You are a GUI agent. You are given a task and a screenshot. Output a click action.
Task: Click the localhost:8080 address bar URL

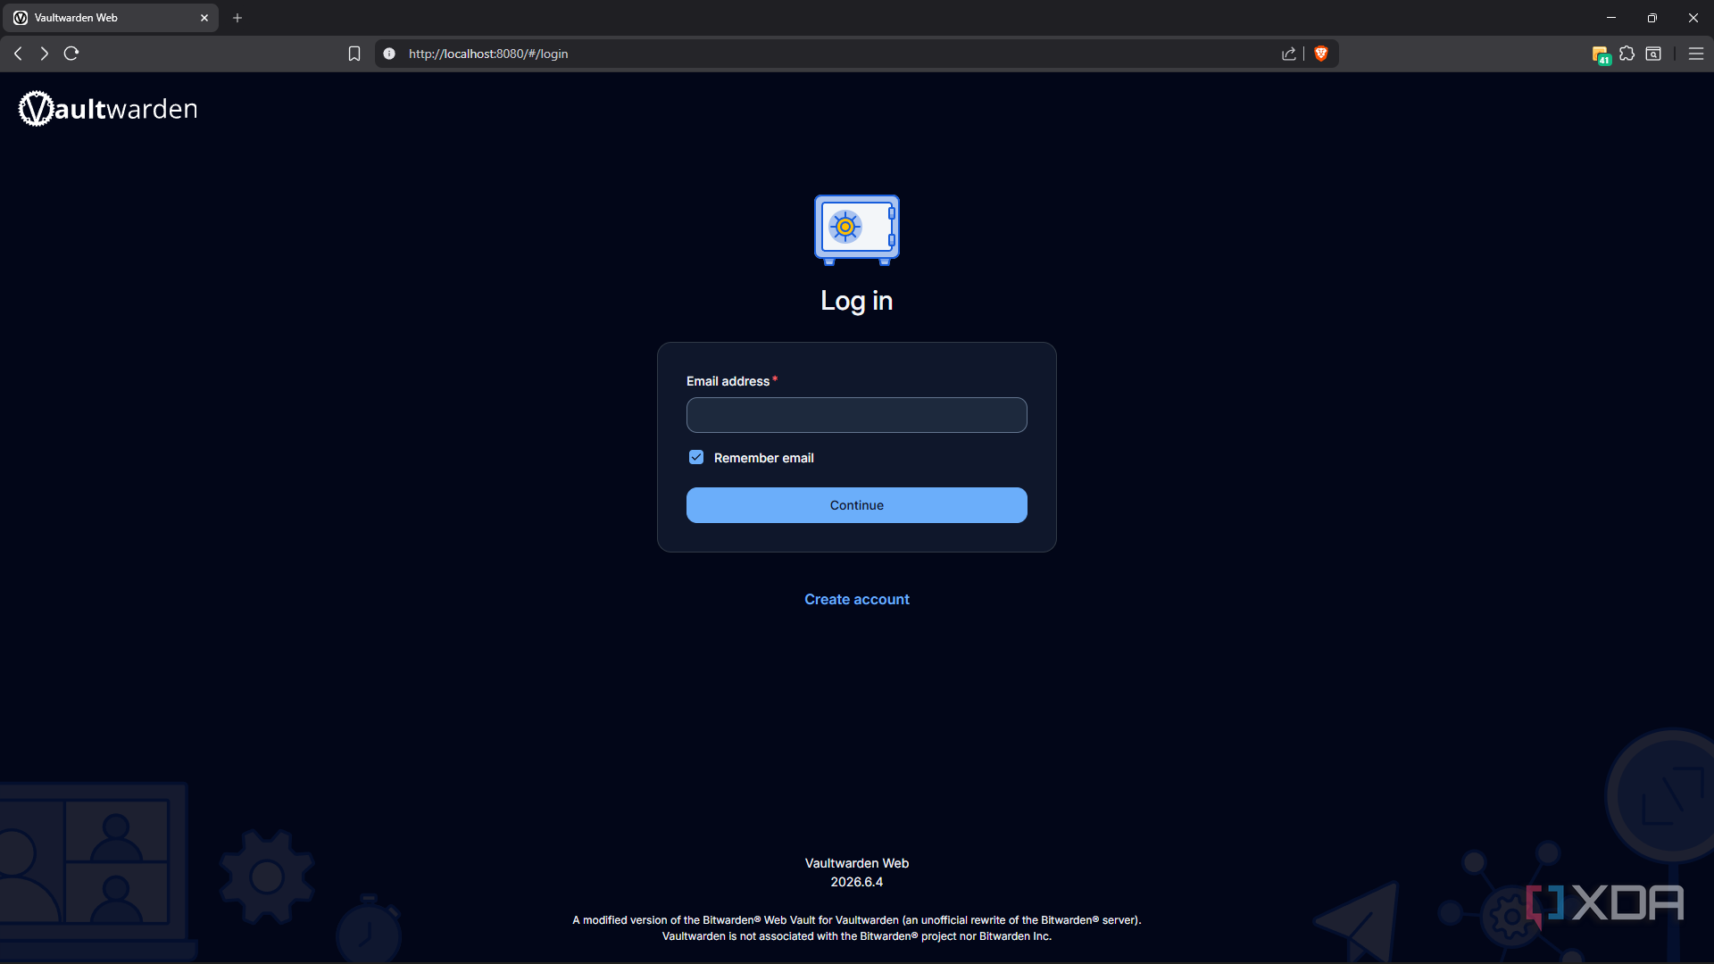tap(488, 54)
